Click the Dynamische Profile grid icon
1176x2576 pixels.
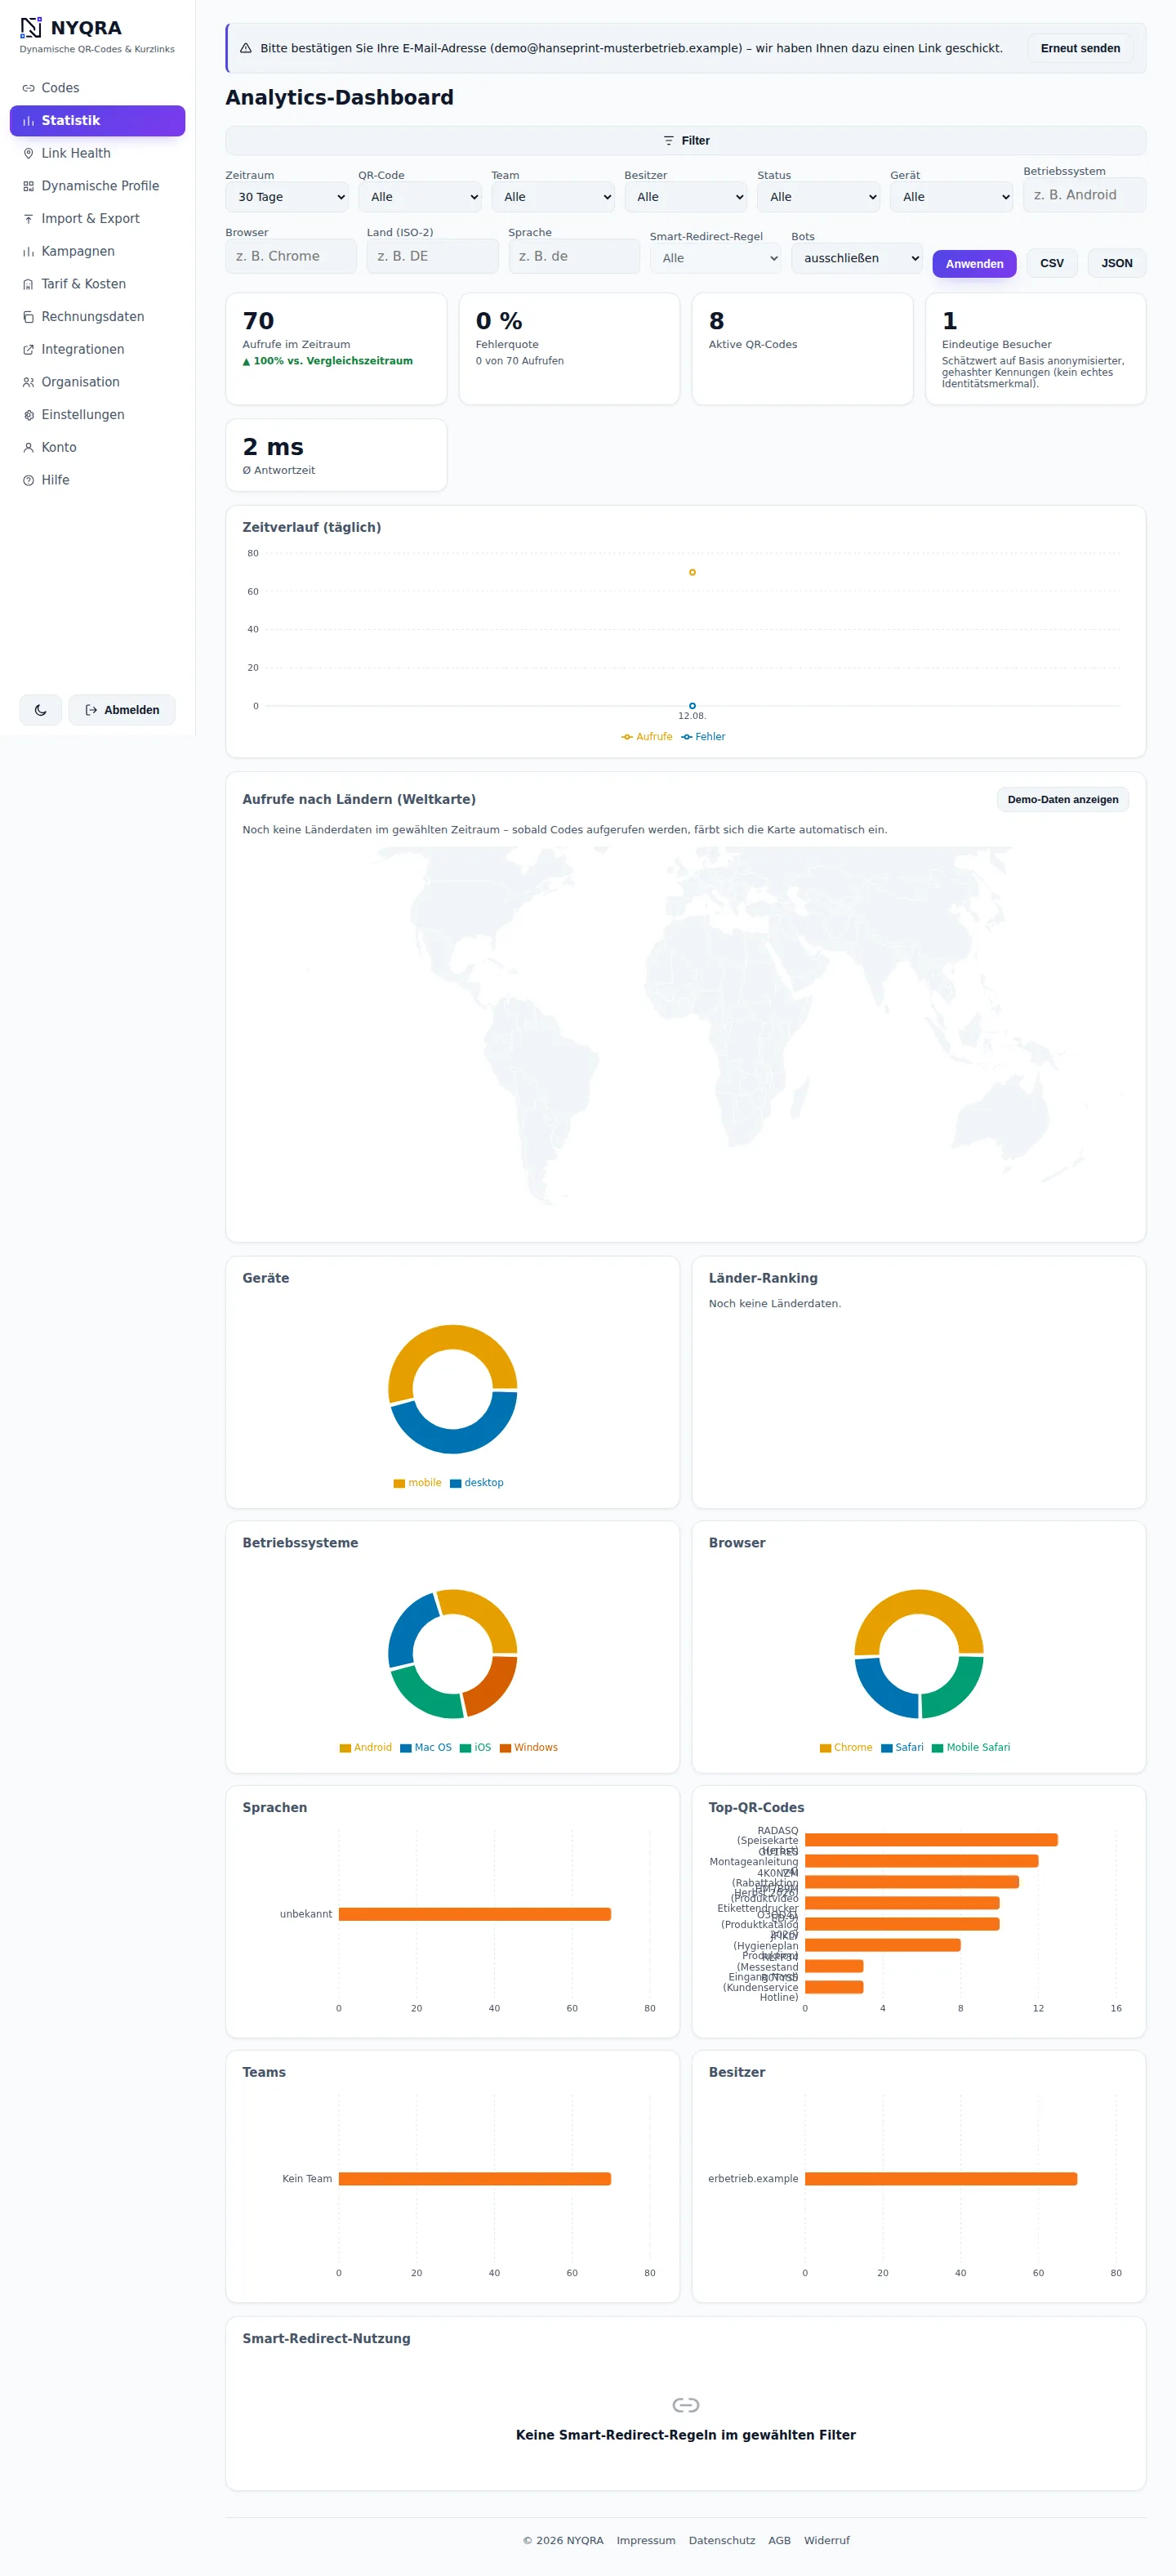coord(28,186)
